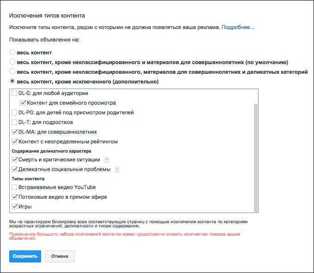Open the Подробнее… link
Screen dimensions: 314x273
coord(238,27)
